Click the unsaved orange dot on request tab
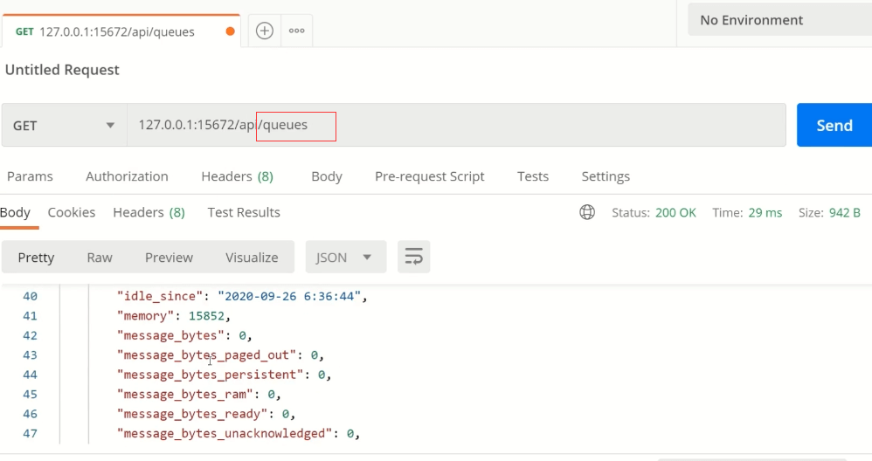 pos(230,31)
